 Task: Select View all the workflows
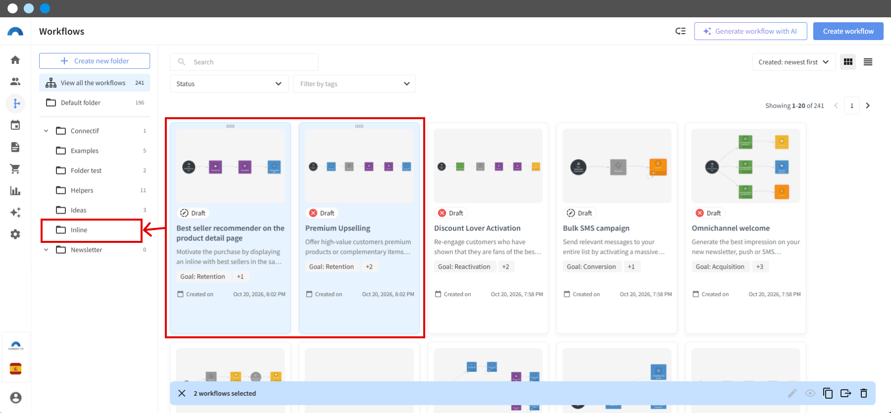(x=95, y=83)
